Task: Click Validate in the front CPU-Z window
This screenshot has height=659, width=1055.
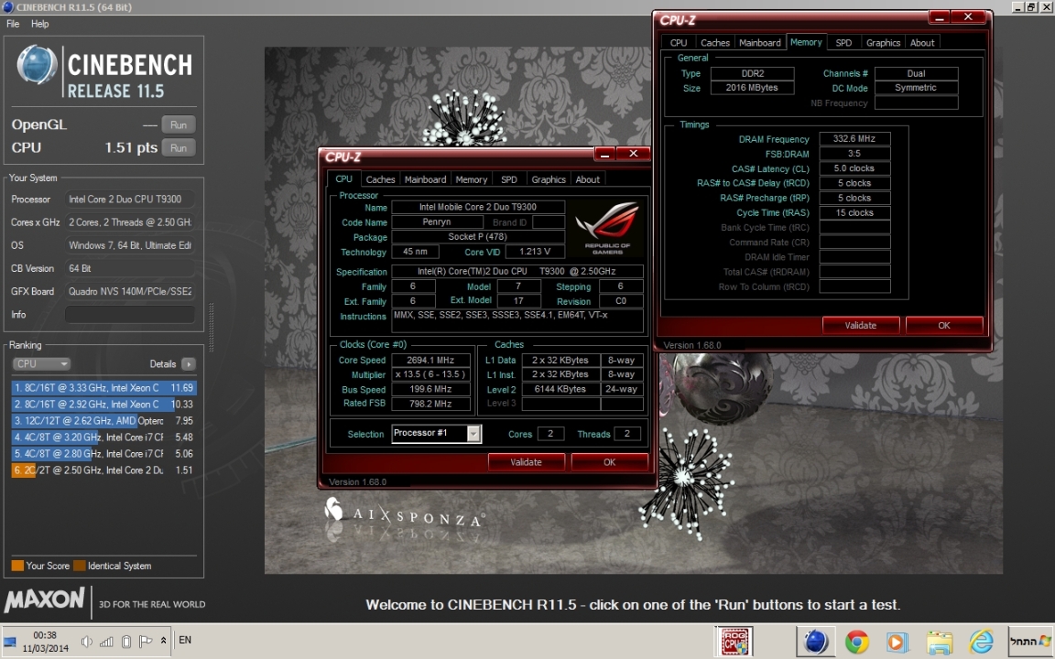Action: tap(527, 462)
